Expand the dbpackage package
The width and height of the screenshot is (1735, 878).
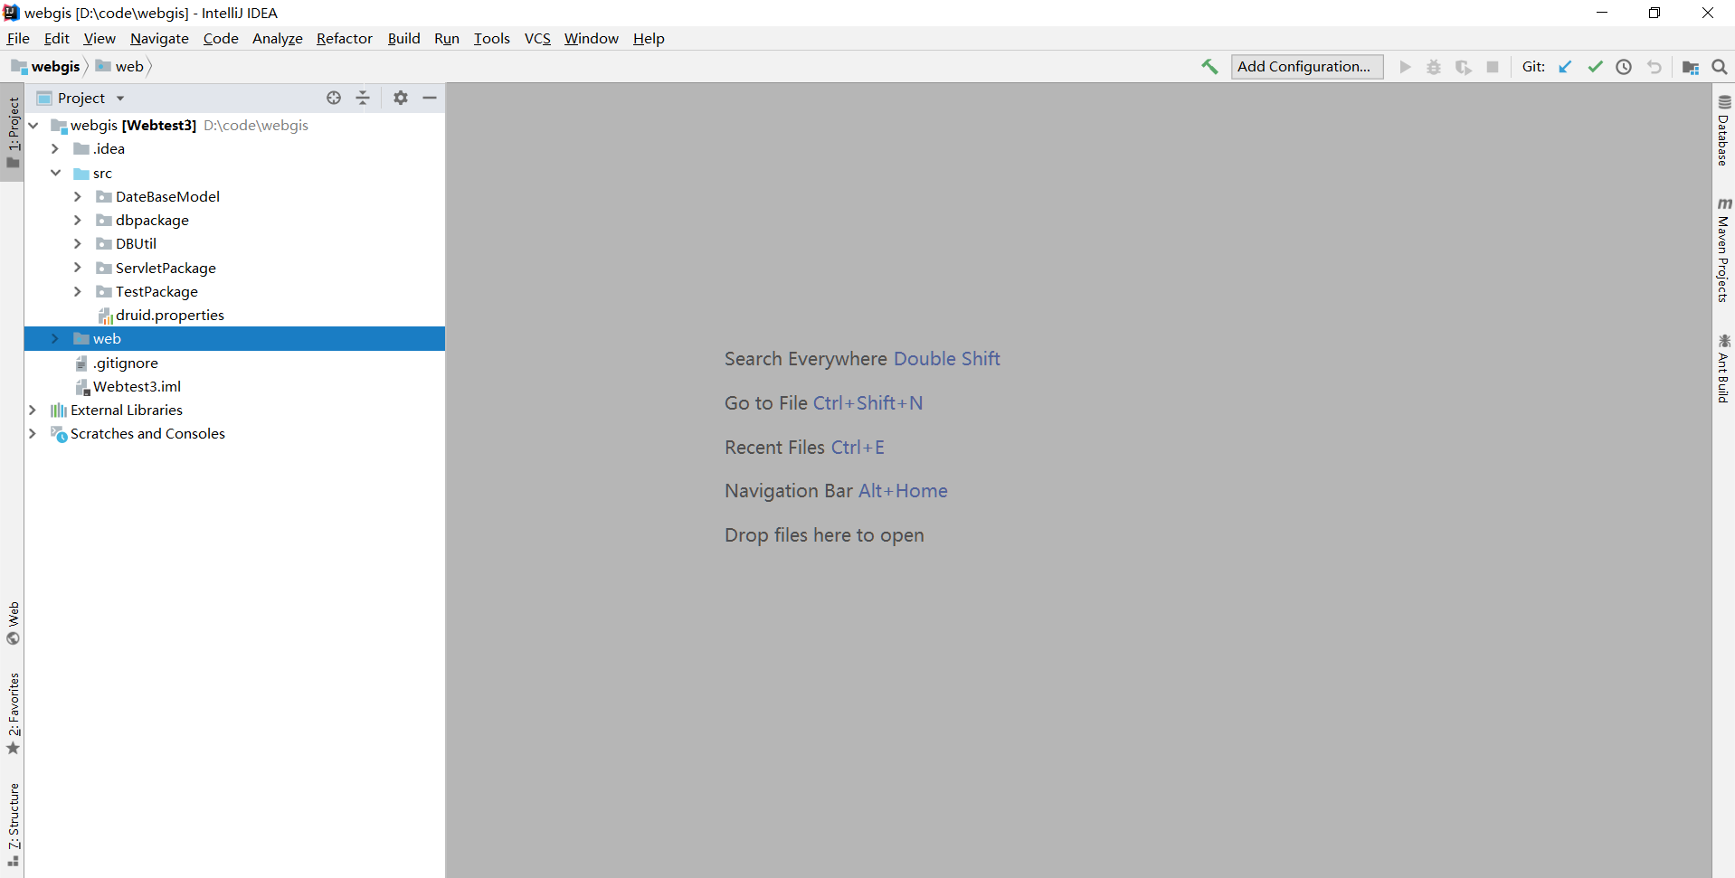pos(78,221)
